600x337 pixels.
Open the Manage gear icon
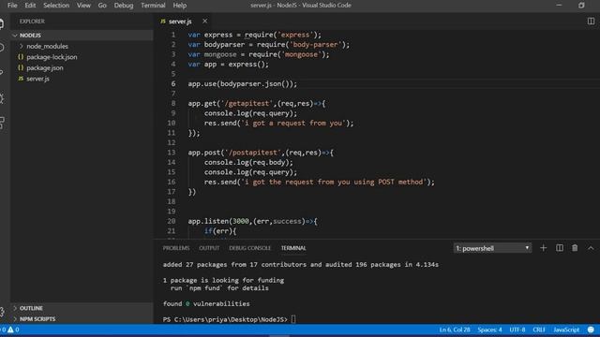click(x=2, y=312)
